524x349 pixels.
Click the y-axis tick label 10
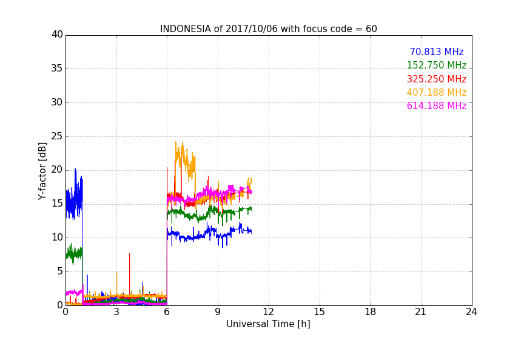(x=57, y=238)
